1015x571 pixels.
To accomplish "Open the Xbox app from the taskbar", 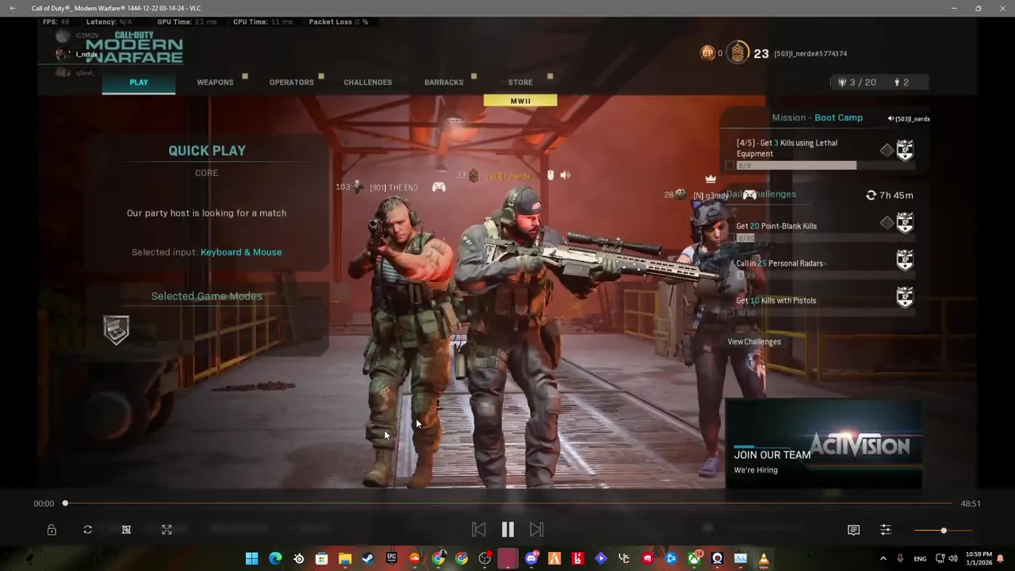I will tap(695, 558).
